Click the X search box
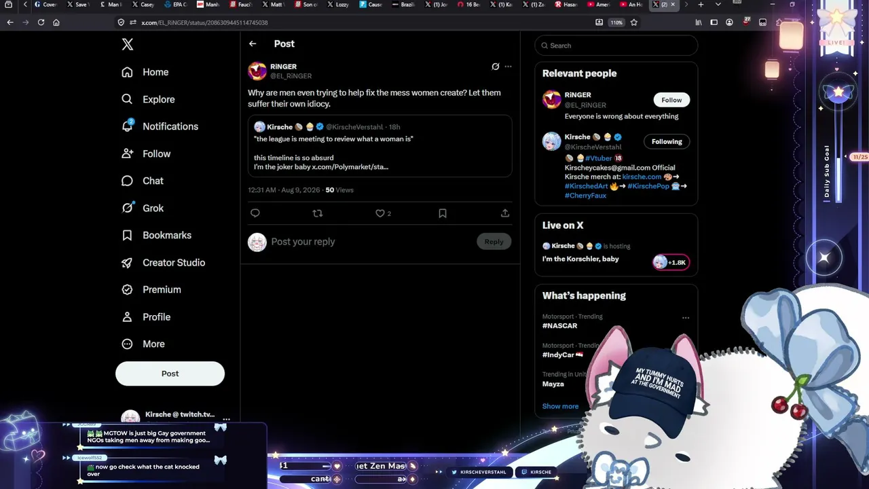Viewport: 869px width, 489px height. click(616, 46)
